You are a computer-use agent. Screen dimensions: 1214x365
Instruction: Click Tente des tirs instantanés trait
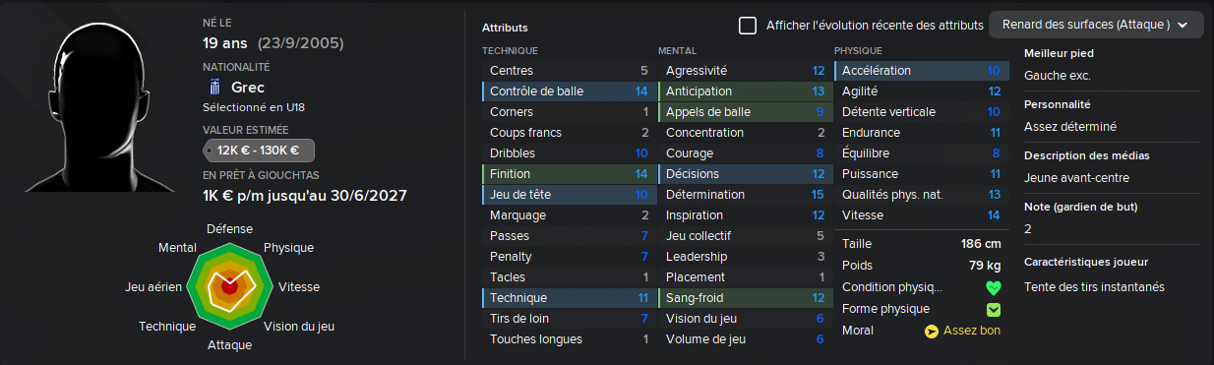click(x=1094, y=287)
